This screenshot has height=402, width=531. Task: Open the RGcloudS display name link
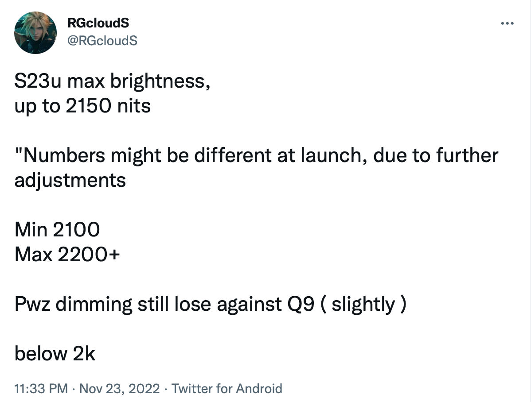(98, 23)
